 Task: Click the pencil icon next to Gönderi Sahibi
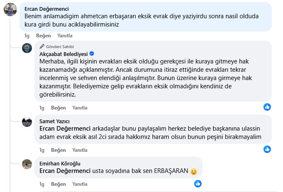43,46
